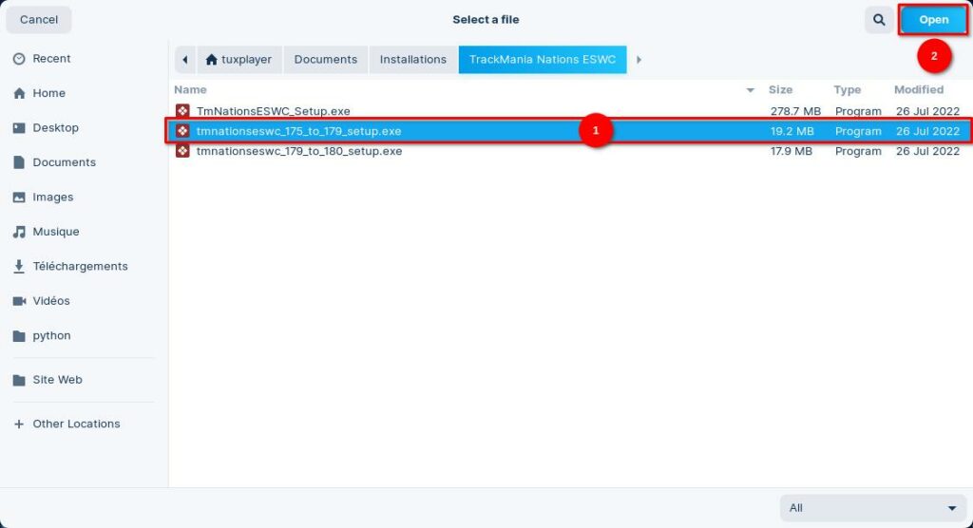
Task: Go to Home in the sidebar
Action: pos(48,93)
